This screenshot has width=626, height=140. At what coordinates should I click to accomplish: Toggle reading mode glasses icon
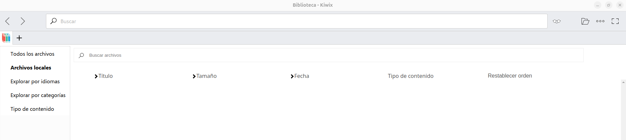point(557,21)
